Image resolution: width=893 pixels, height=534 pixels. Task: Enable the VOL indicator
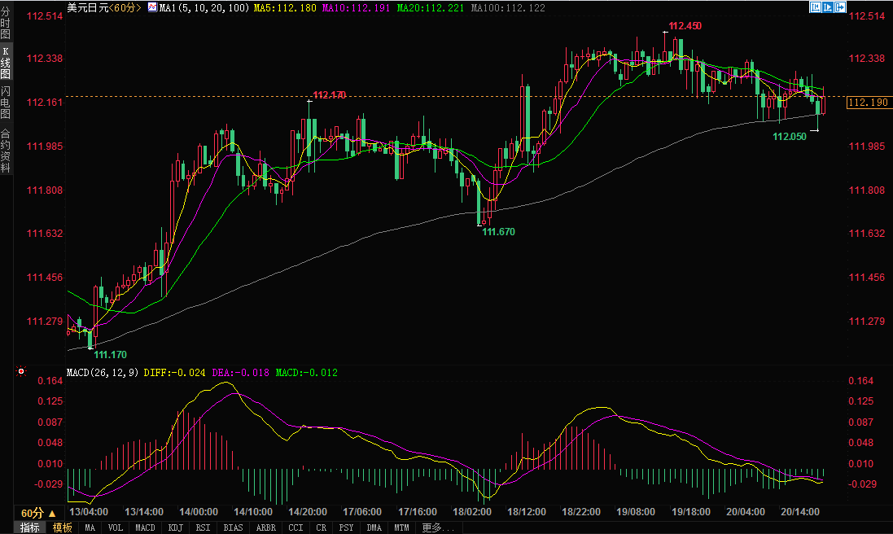click(x=115, y=527)
